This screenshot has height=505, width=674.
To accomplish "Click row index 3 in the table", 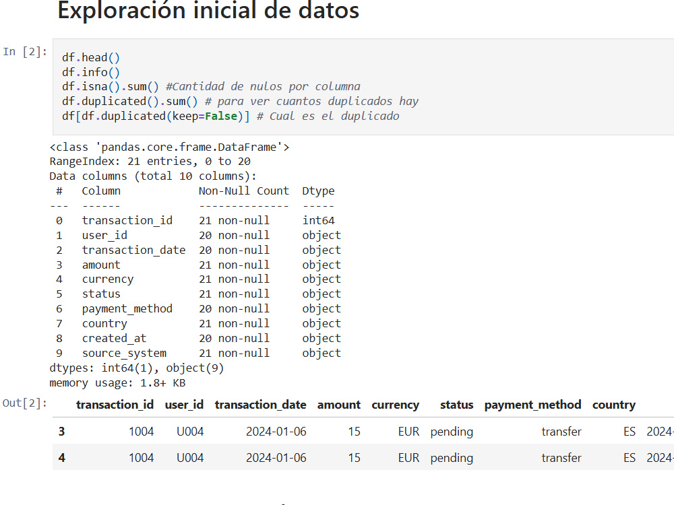I will pos(61,431).
